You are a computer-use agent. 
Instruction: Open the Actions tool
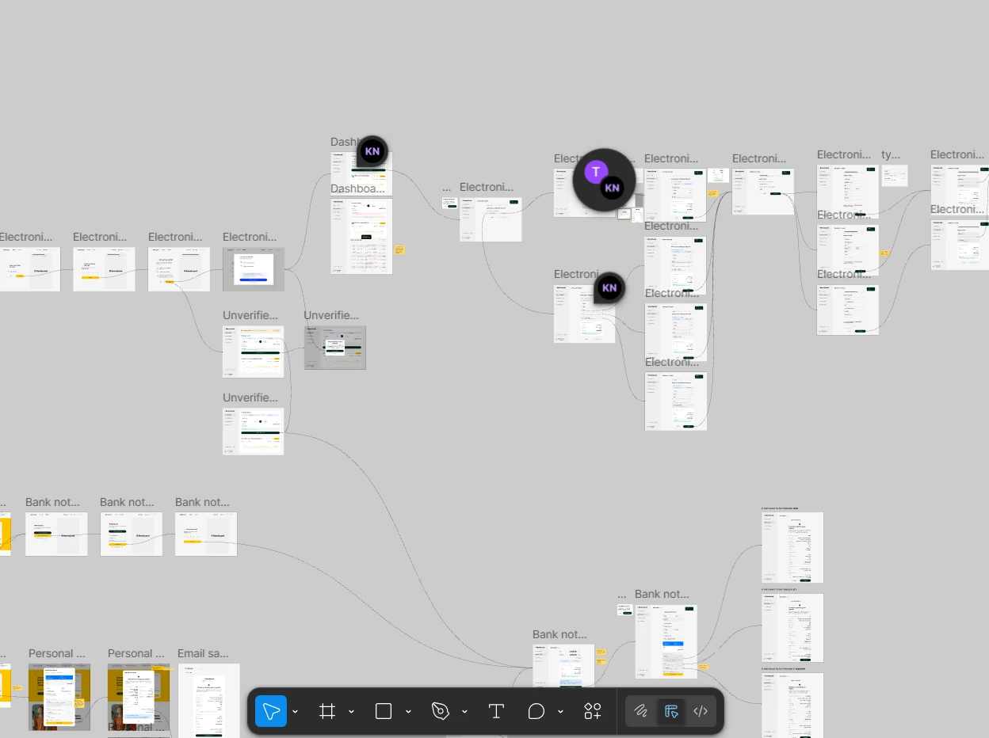point(593,711)
